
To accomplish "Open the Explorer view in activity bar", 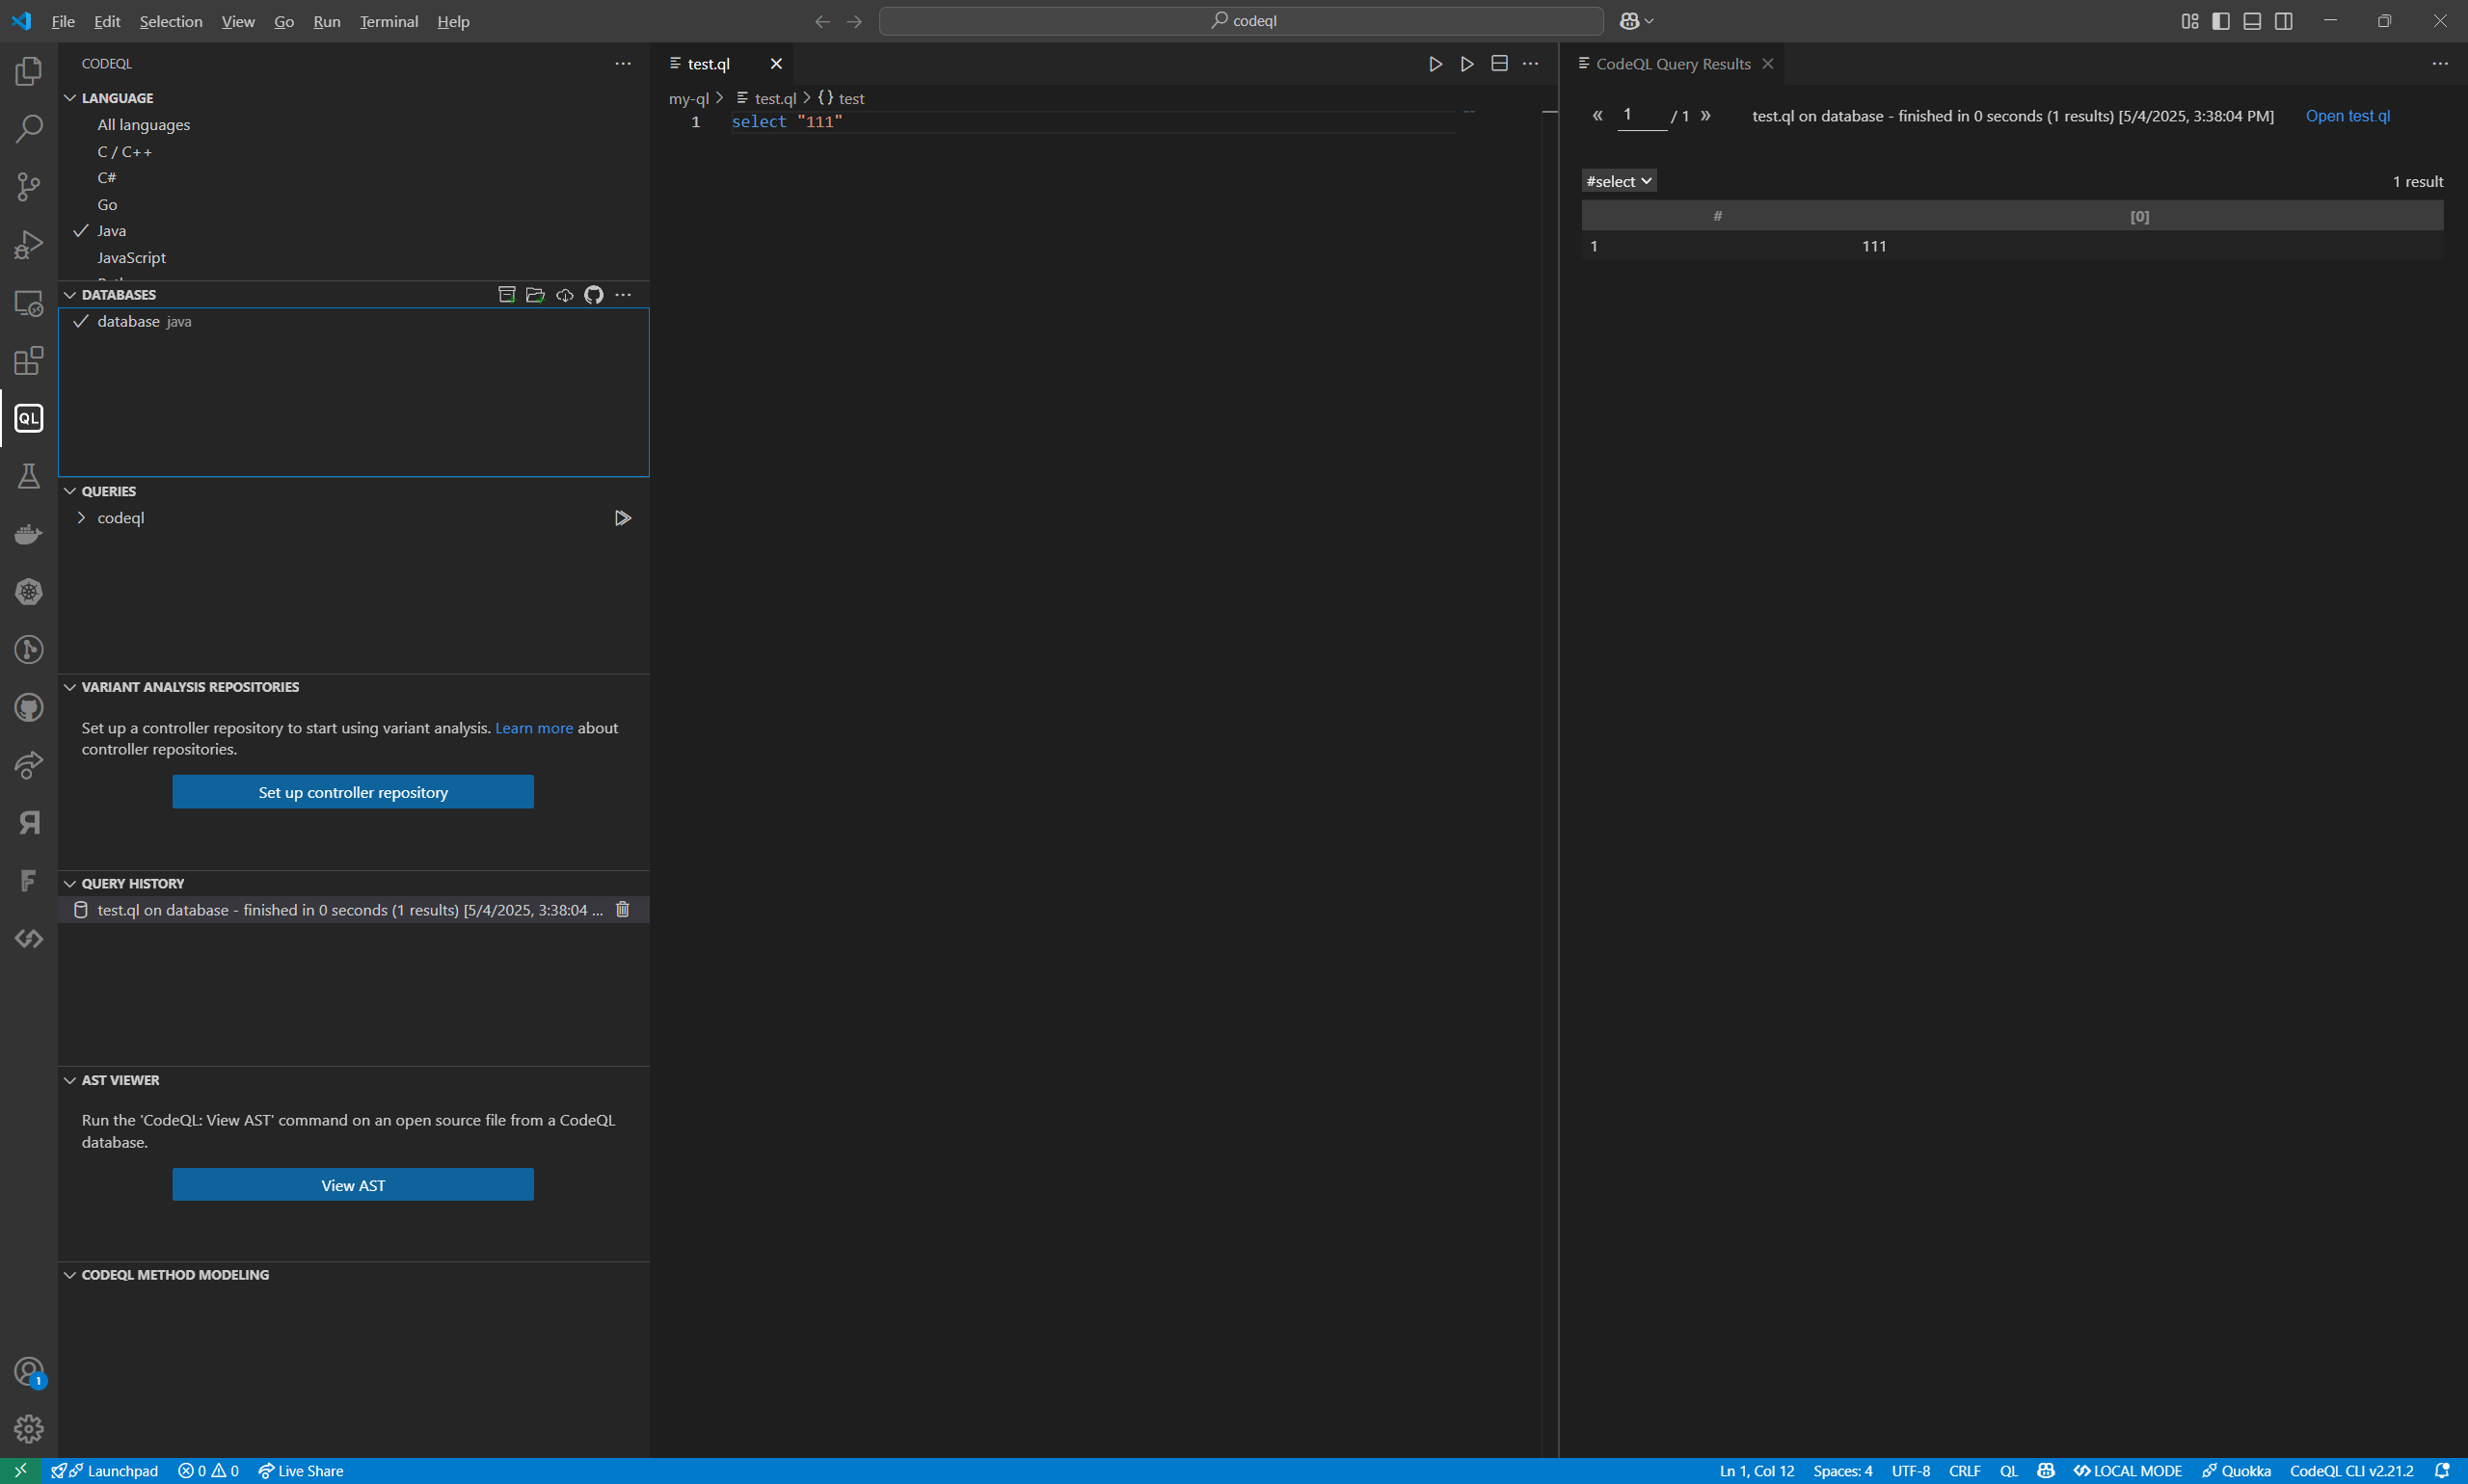I will (29, 71).
